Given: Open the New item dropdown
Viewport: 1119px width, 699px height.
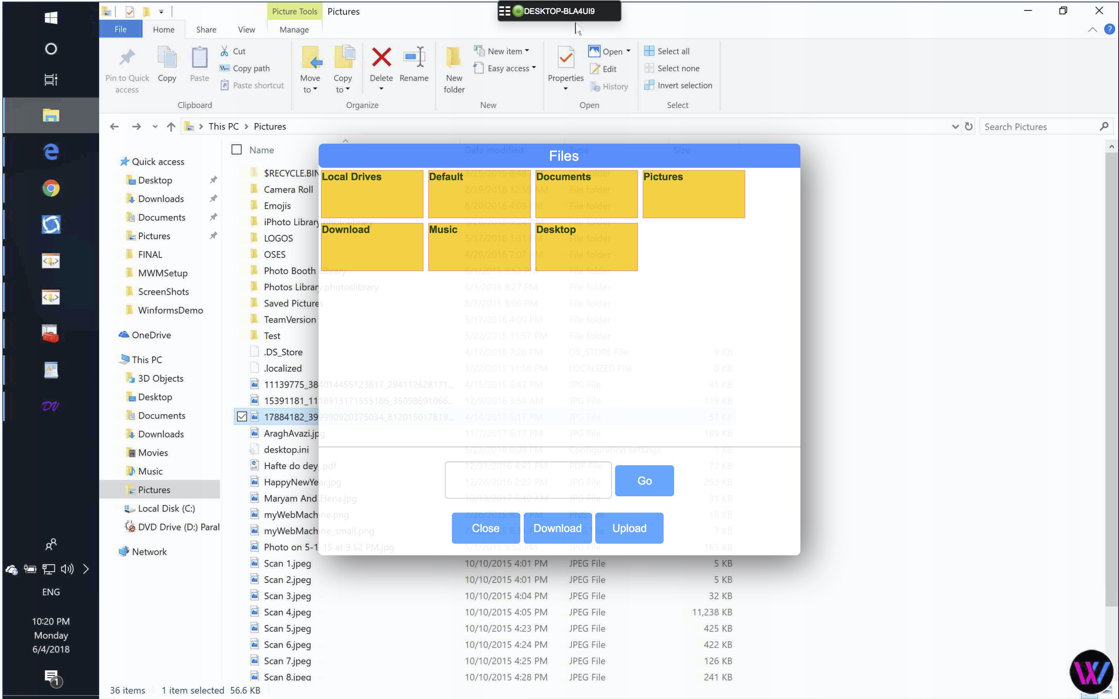Looking at the screenshot, I should (x=507, y=51).
